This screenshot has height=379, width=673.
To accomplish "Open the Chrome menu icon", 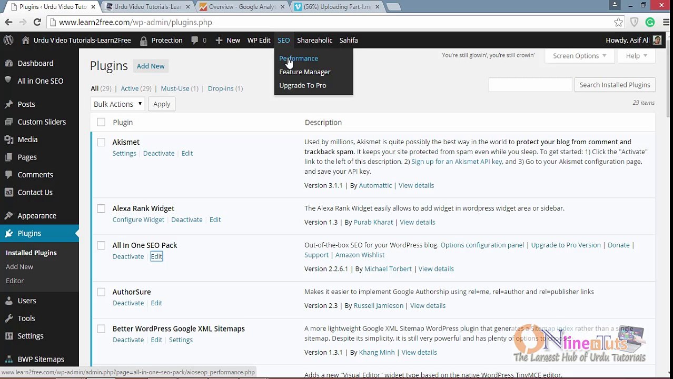I will pos(666,22).
